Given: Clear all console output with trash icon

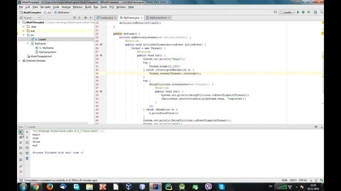Looking at the screenshot, I should (27, 159).
